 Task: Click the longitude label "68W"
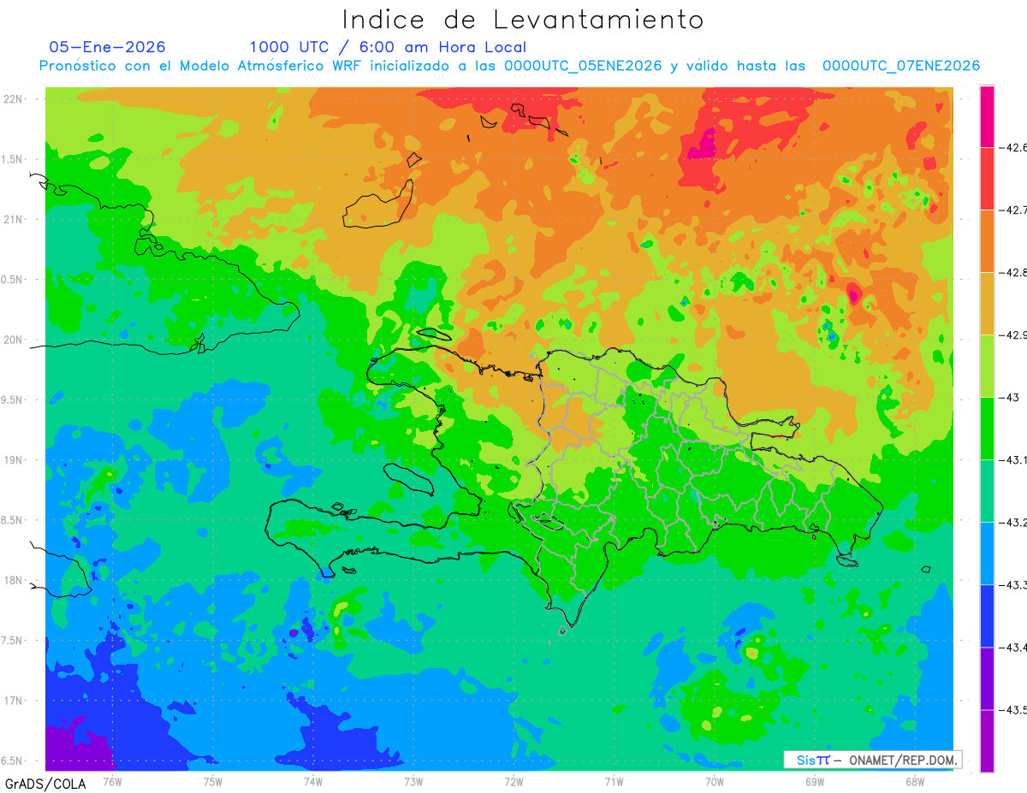pyautogui.click(x=915, y=780)
